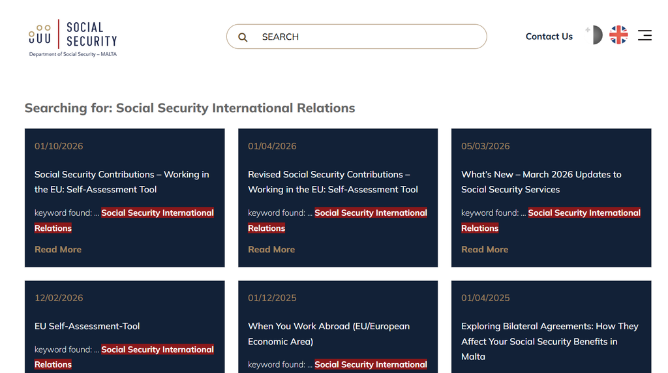This screenshot has height=373, width=668.
Task: Click highlighted keyword in 05/03/2026 card
Action: click(x=584, y=213)
